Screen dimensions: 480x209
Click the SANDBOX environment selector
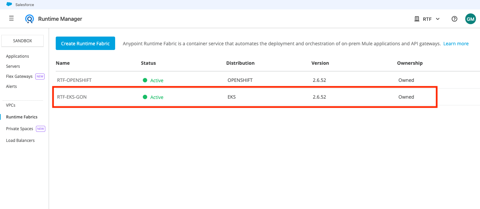[22, 41]
